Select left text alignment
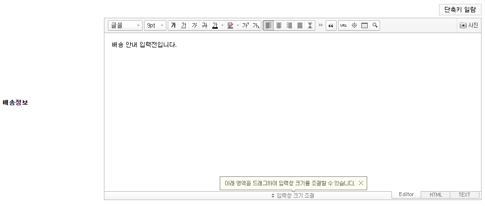 268,25
